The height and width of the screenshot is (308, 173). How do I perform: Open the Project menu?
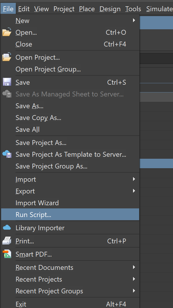click(64, 9)
